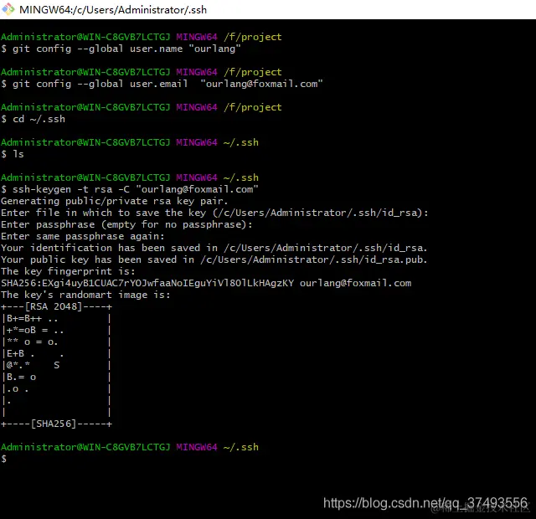Click the git config --global user.email command line
The image size is (536, 519).
tap(162, 84)
